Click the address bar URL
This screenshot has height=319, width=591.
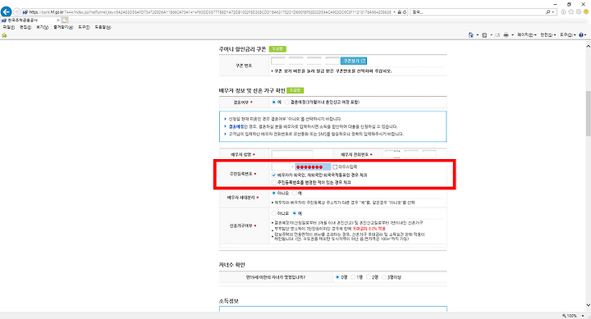pyautogui.click(x=210, y=12)
